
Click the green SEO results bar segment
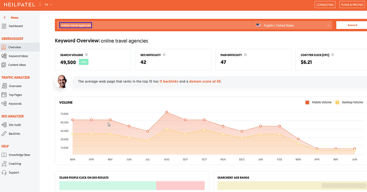(x=108, y=185)
